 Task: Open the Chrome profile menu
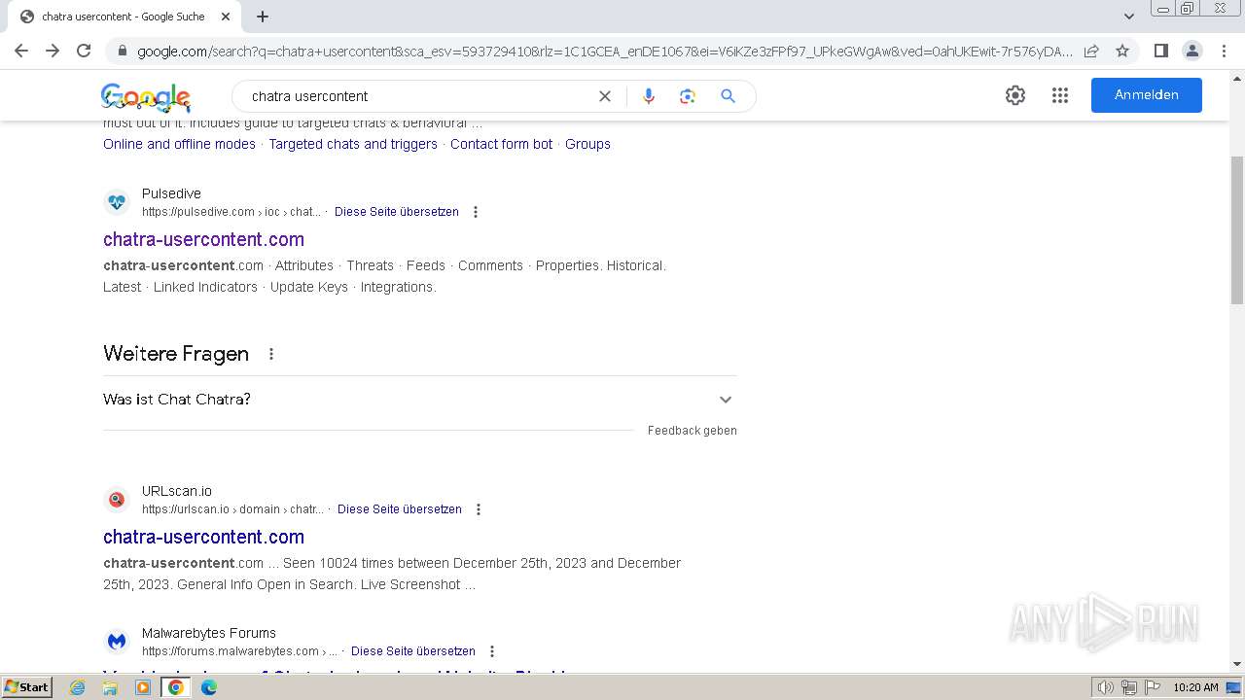click(1192, 51)
